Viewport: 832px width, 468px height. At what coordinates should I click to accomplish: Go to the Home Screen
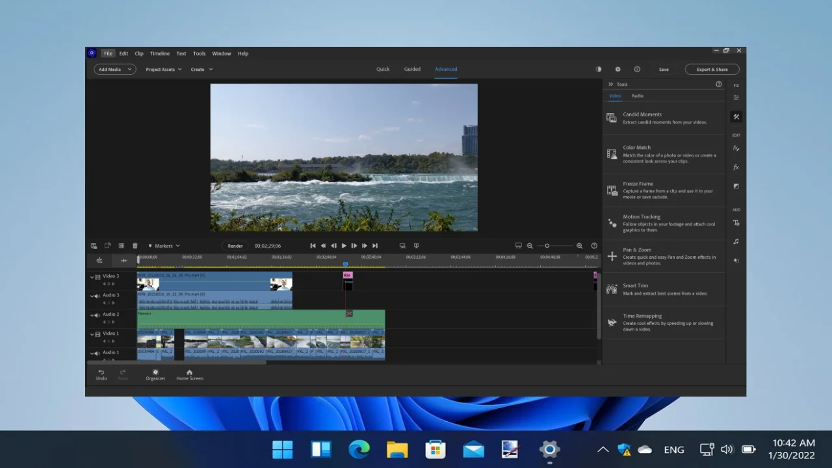[190, 374]
